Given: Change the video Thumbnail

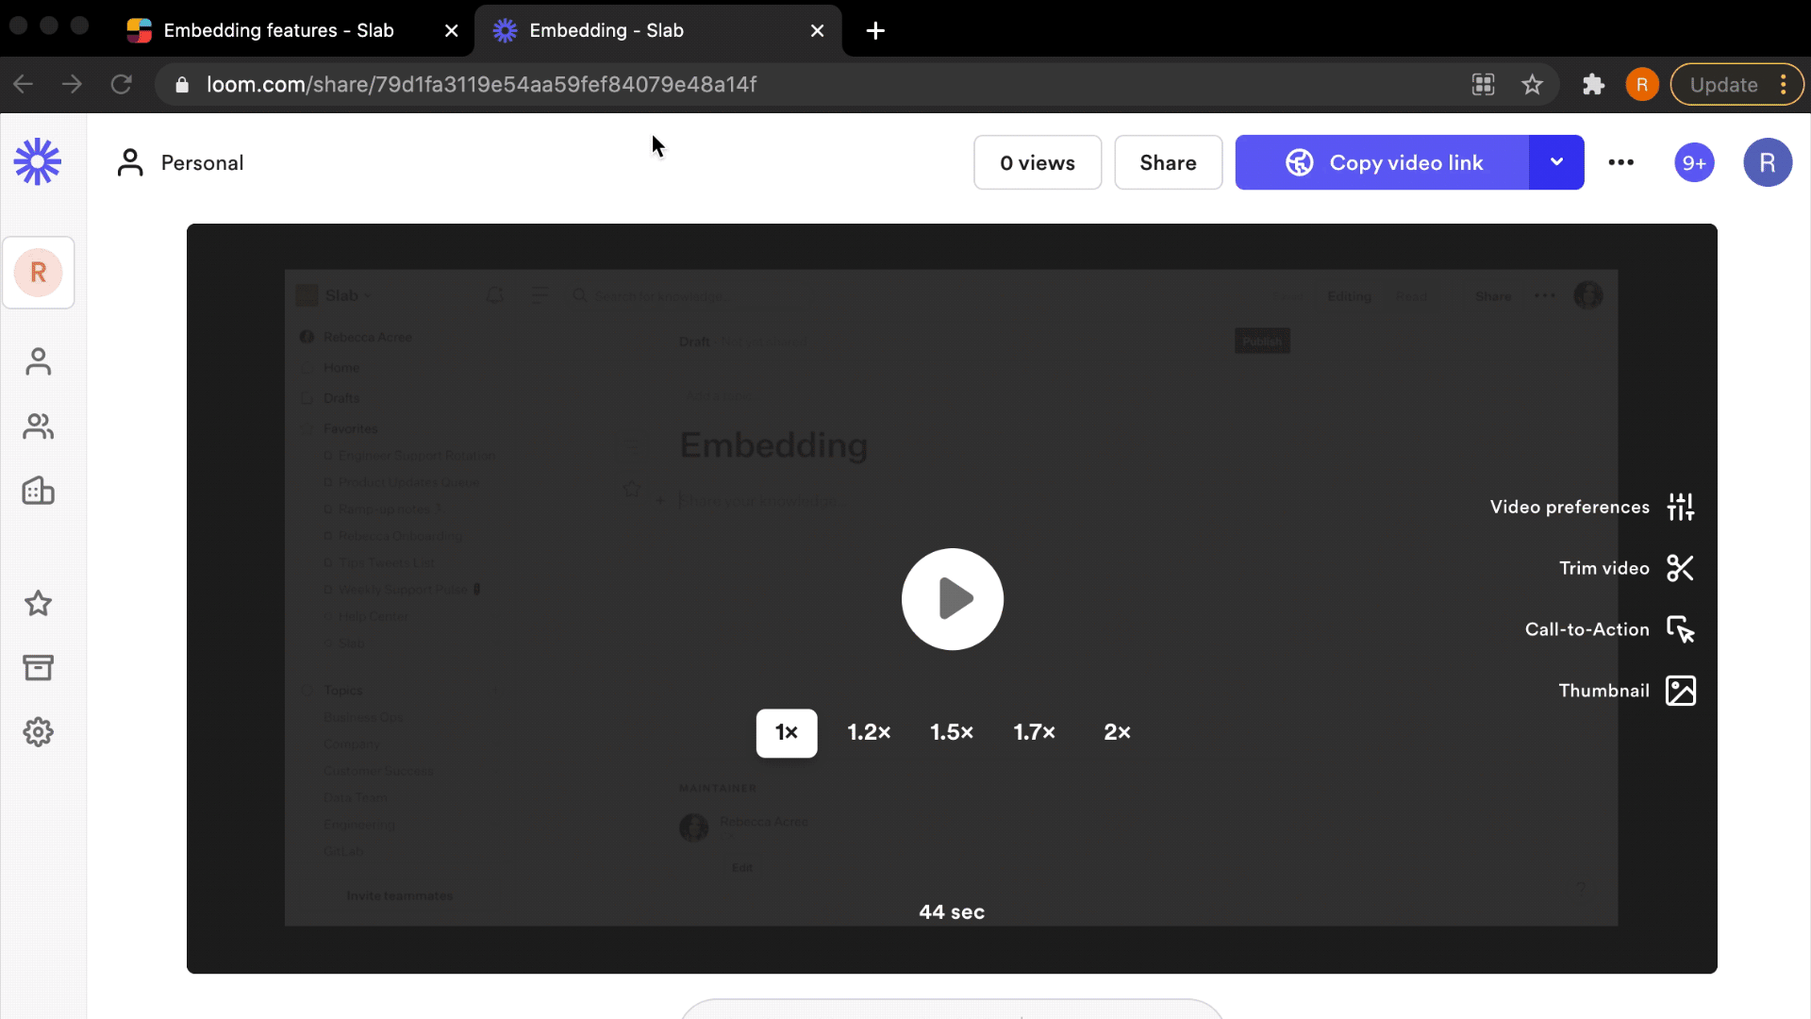Looking at the screenshot, I should coord(1682,691).
